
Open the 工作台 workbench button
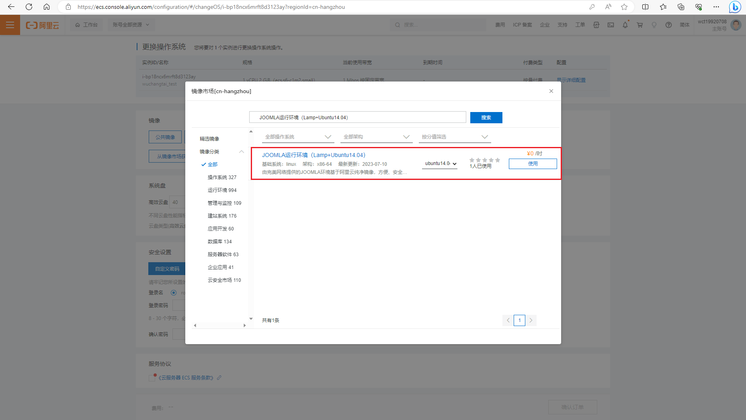[86, 25]
